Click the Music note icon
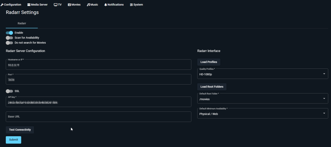Screen dimensions: 331x147 88,4
